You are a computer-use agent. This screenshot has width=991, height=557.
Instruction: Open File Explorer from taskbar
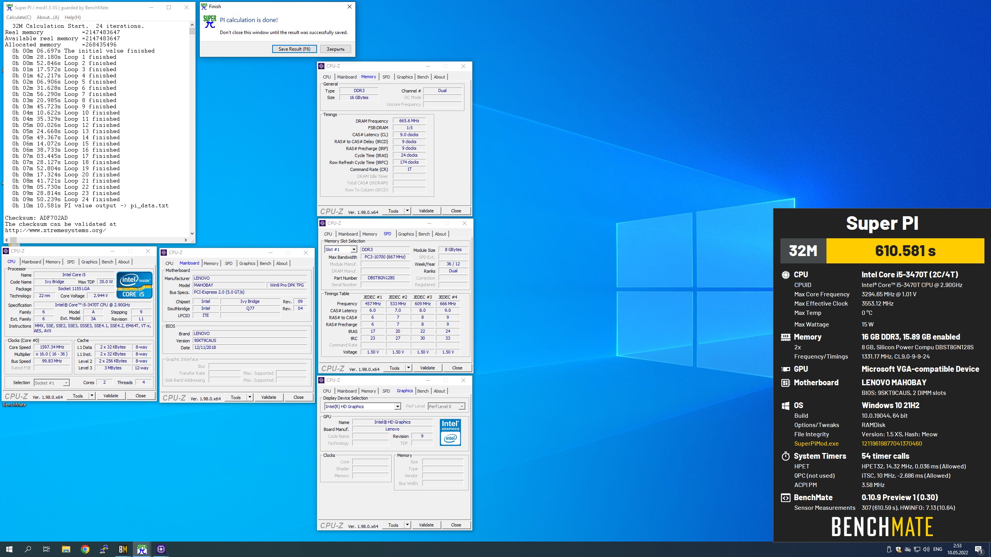66,549
